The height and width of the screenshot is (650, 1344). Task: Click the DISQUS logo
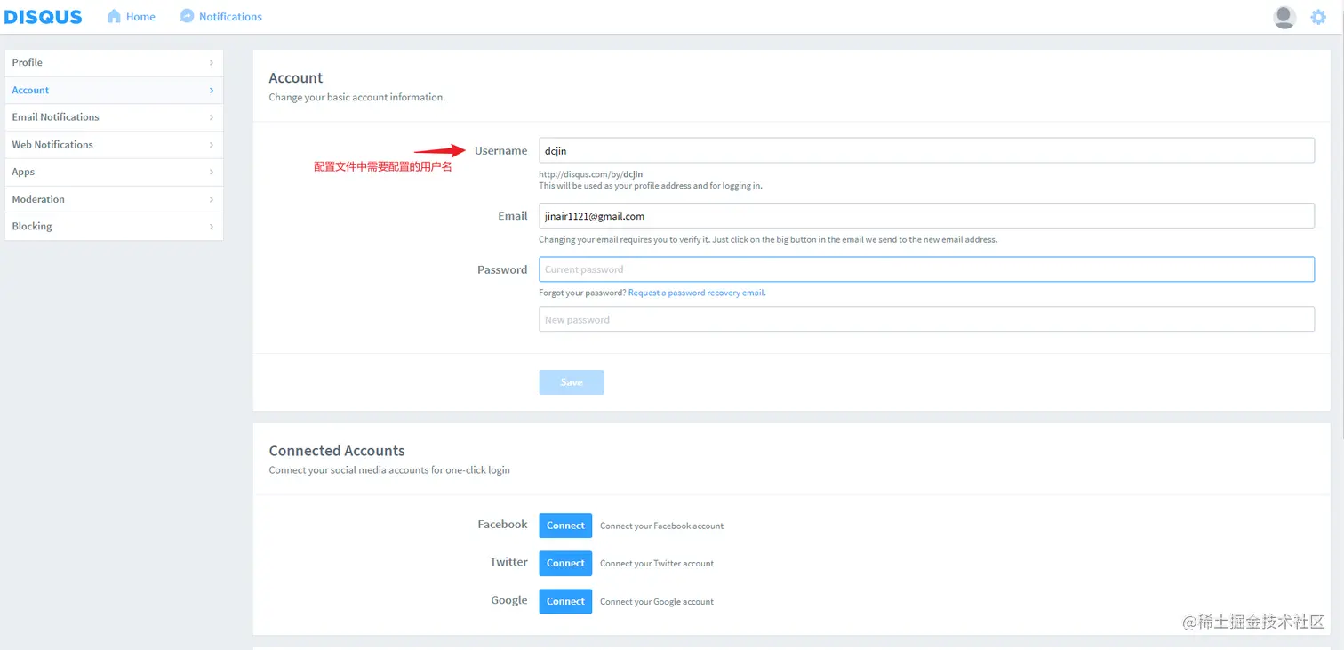[x=44, y=16]
